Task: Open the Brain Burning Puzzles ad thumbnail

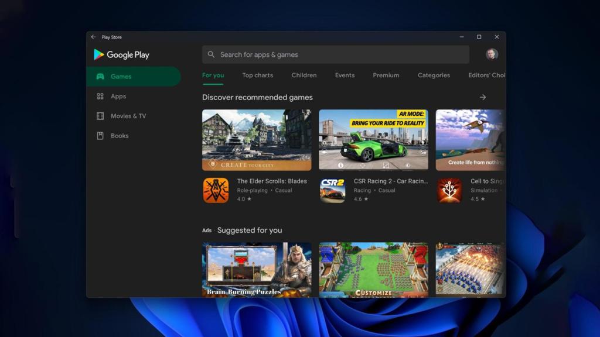Action: (x=257, y=270)
